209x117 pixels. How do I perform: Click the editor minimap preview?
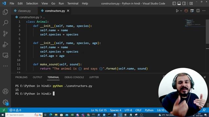[195, 23]
